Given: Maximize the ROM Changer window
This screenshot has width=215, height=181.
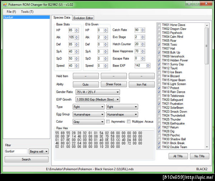Looking at the screenshot, I should click(x=196, y=4).
